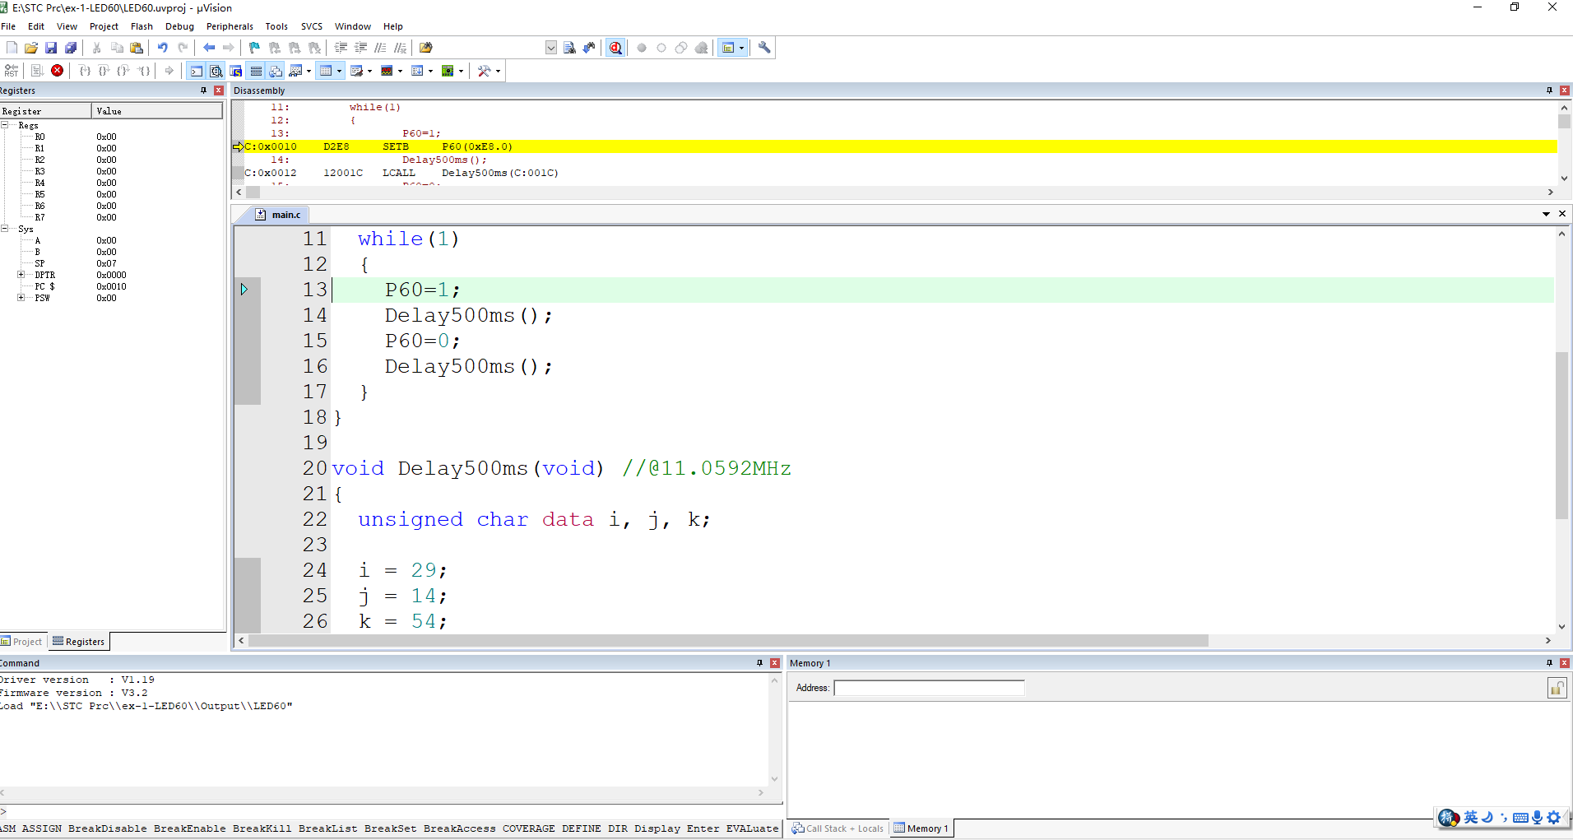Click the editor vertical scrollbar thumb

tap(1561, 436)
